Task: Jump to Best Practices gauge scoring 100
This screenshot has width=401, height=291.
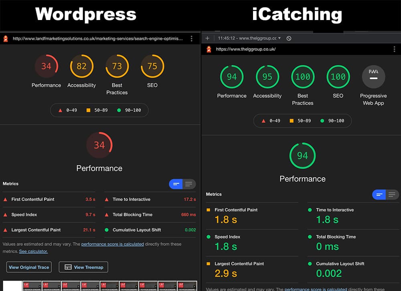Action: pos(303,85)
